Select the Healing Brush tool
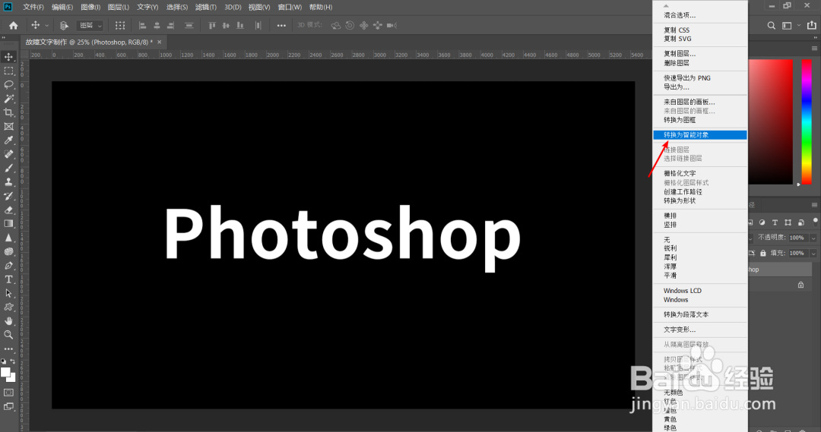Viewport: 821px width, 432px height. point(9,154)
